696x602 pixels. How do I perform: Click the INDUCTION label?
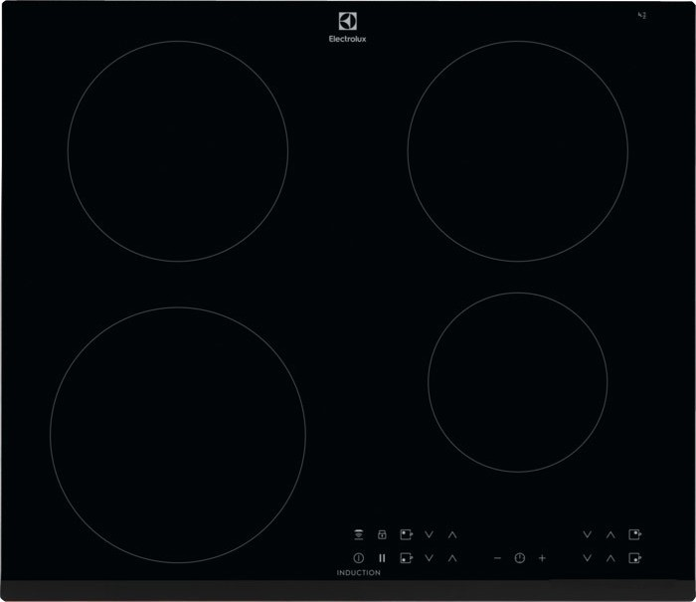pyautogui.click(x=358, y=574)
